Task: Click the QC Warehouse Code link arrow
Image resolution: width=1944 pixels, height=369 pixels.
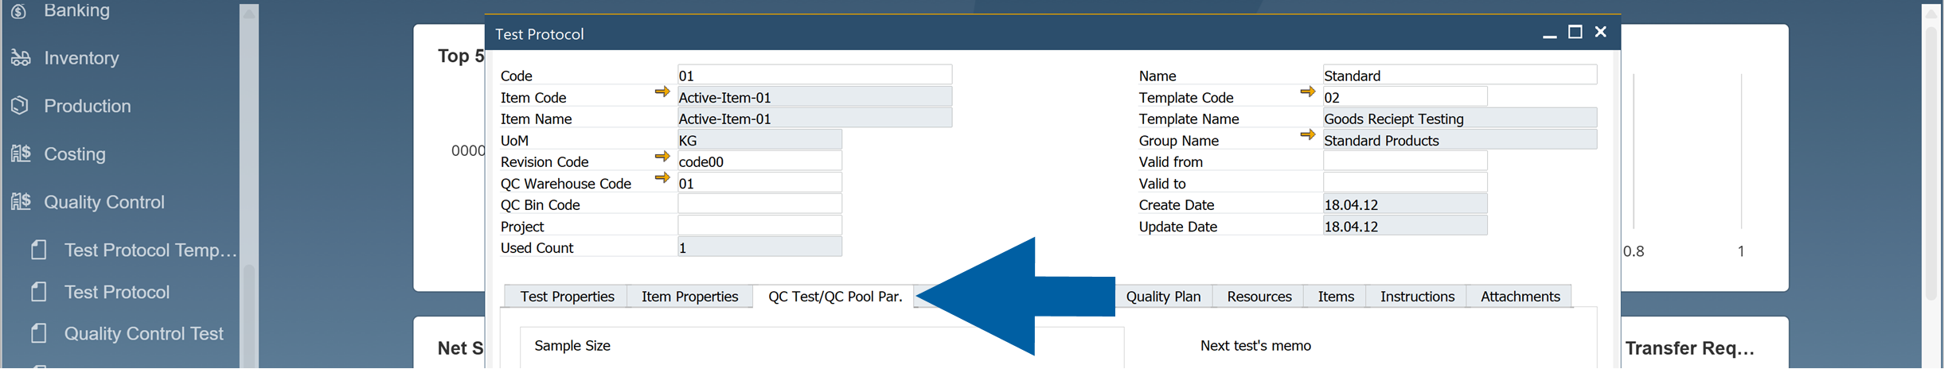Action: 662,178
